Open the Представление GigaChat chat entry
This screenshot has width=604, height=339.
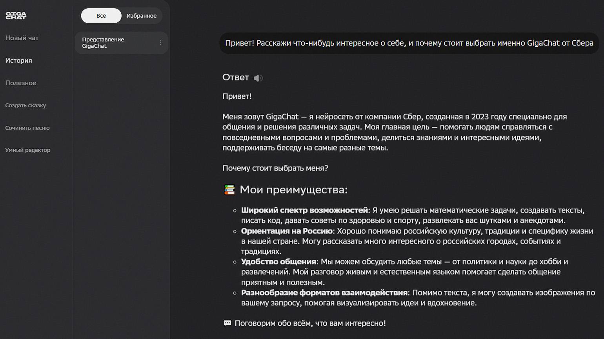point(121,43)
